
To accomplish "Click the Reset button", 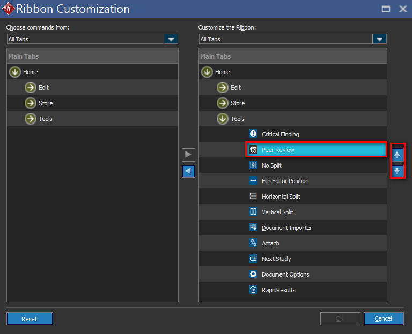I will 30,319.
